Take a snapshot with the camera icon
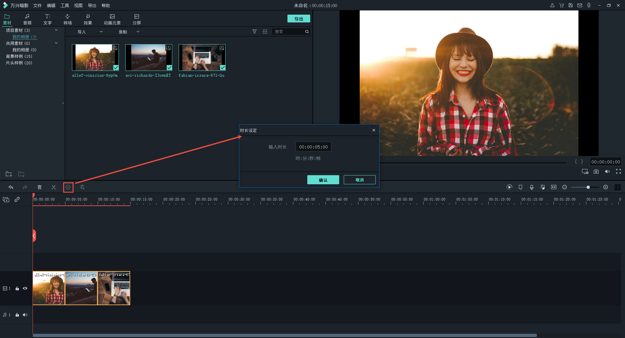The height and width of the screenshot is (338, 625). pyautogui.click(x=596, y=172)
